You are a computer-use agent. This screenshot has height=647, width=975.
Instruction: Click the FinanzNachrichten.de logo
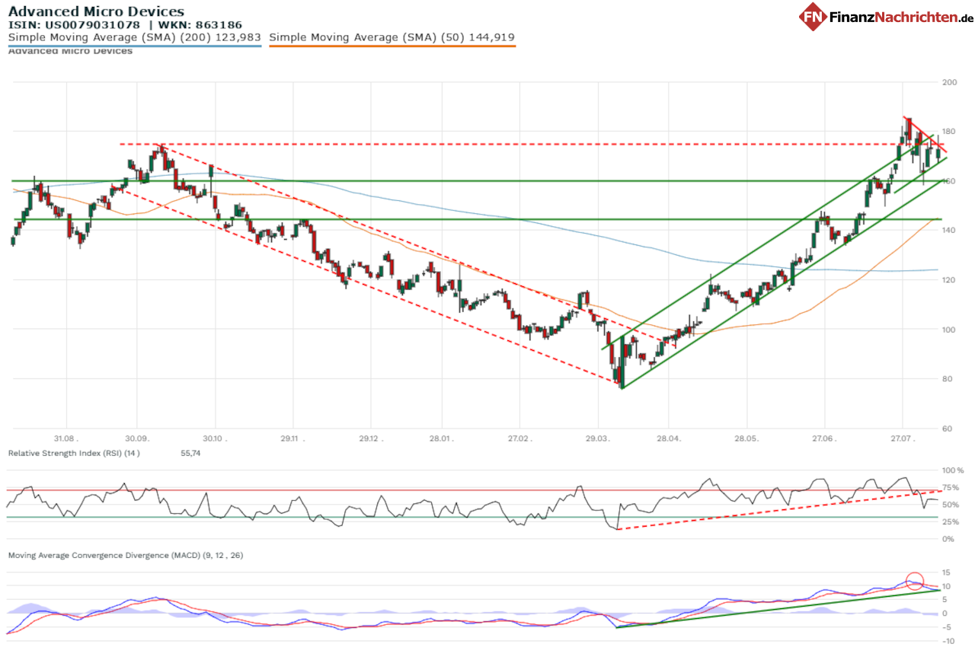886,16
